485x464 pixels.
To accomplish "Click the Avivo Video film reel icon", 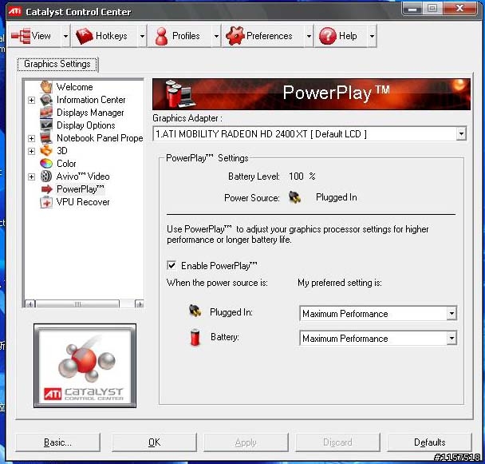I will click(46, 176).
